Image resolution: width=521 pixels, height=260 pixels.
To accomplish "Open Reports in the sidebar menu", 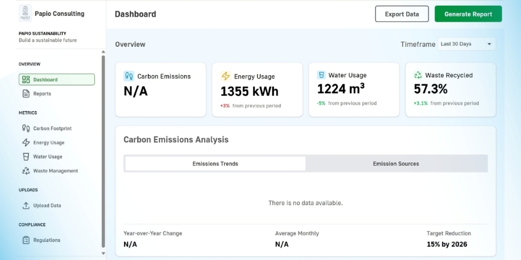I will [x=56, y=94].
